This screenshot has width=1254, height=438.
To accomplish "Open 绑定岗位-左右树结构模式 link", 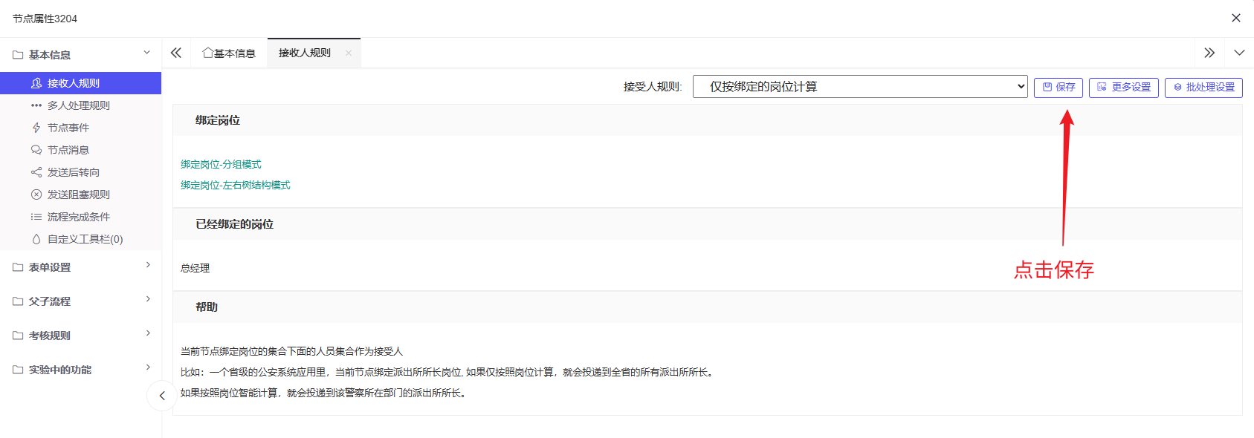I will 235,185.
